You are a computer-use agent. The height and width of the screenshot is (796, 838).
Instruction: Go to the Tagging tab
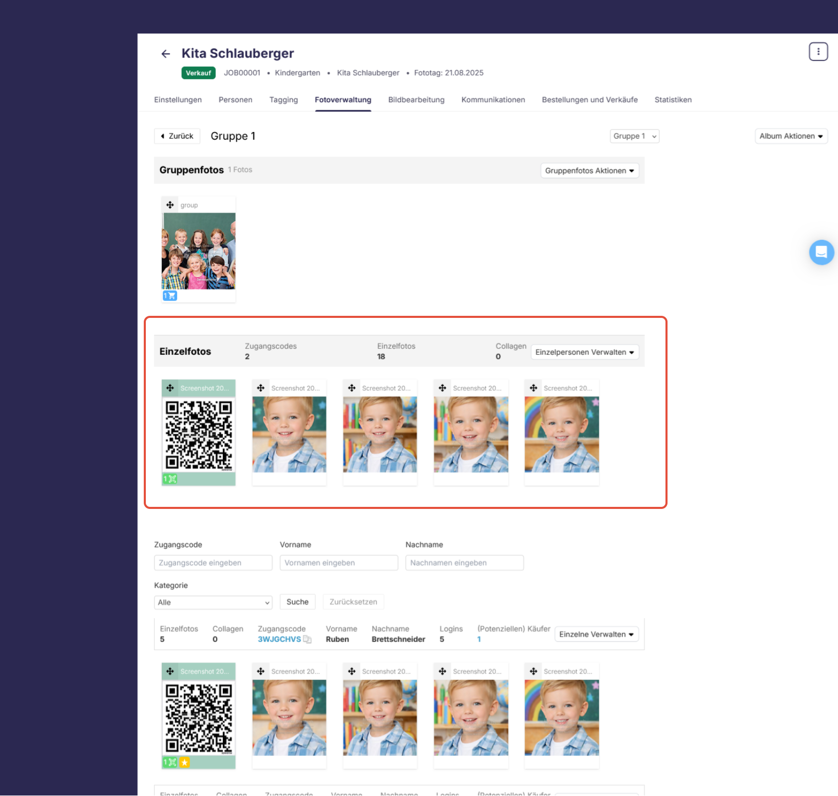(x=283, y=100)
